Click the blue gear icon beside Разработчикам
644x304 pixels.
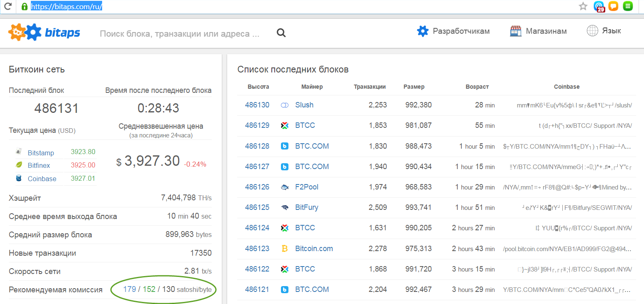click(423, 31)
